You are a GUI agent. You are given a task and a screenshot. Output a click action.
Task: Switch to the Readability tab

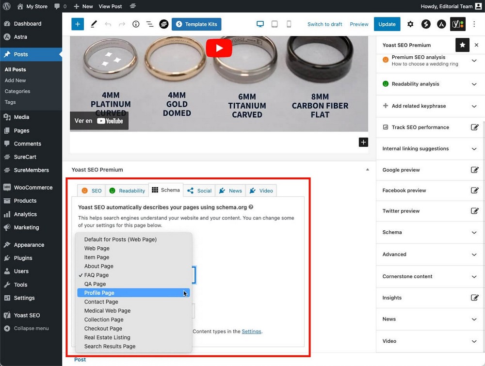127,191
